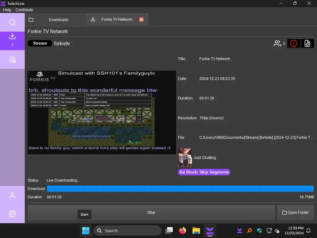317x238 pixels.
Task: Open the Windows Start menu
Action: pos(86,231)
